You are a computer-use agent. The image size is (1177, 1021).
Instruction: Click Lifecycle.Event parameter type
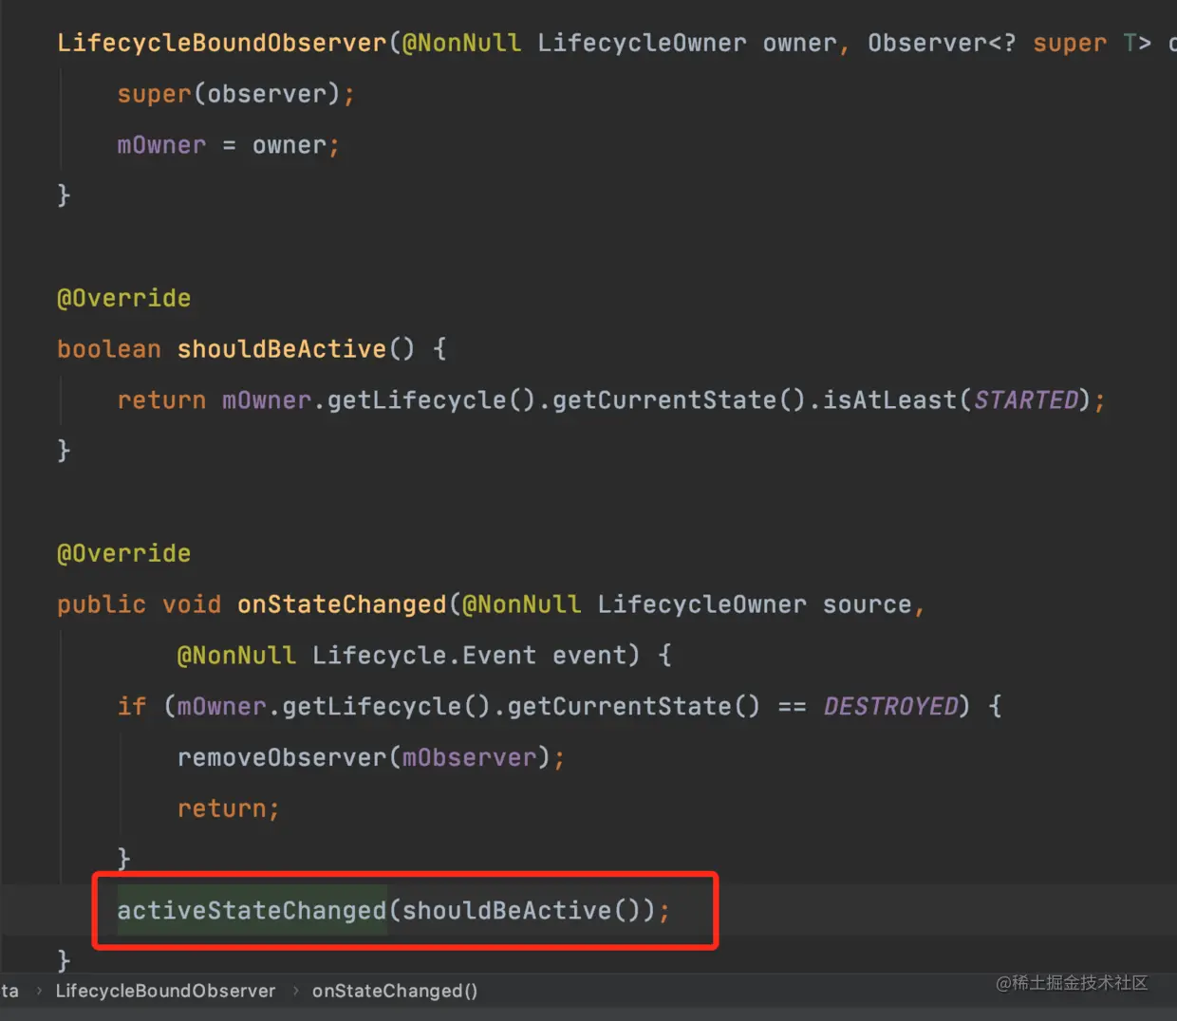(x=424, y=656)
